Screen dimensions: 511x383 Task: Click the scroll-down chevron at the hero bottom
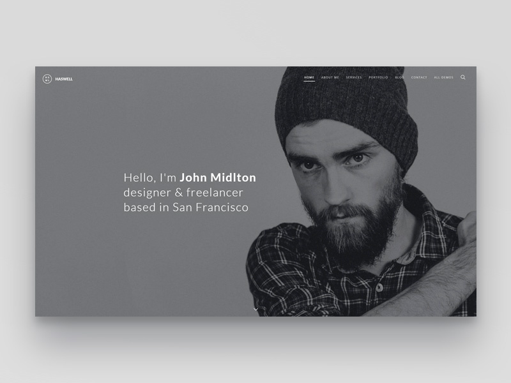click(x=256, y=310)
